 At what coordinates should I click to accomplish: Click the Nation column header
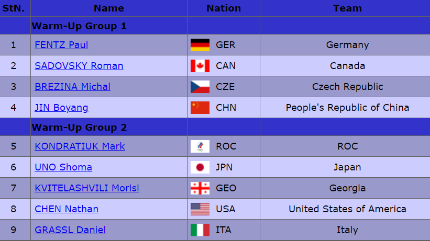click(x=224, y=8)
